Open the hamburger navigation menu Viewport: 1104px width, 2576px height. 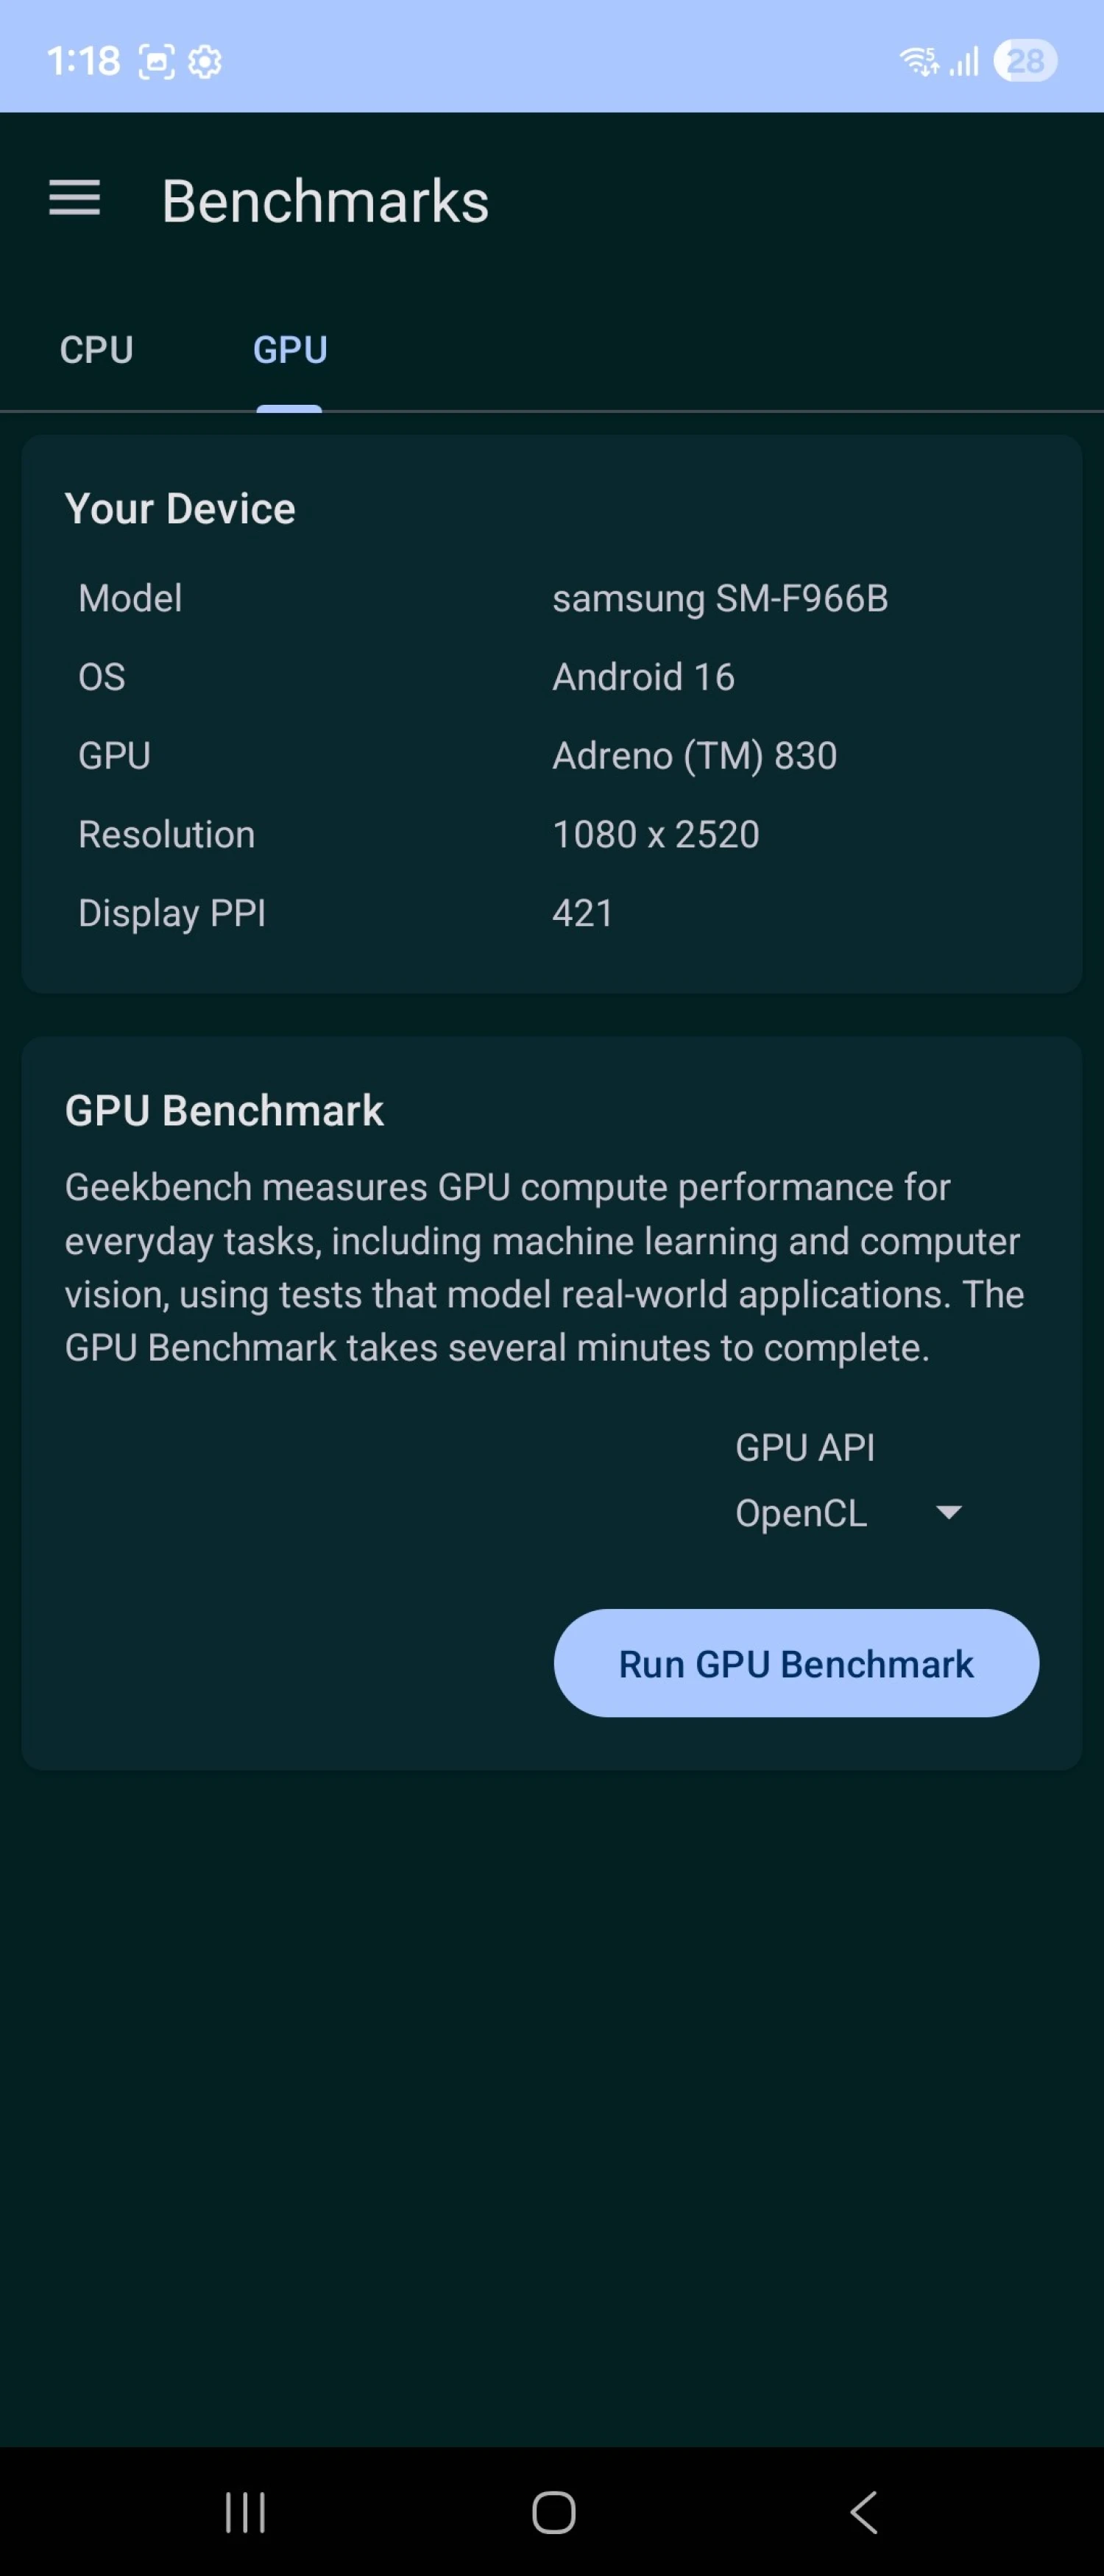coord(75,198)
